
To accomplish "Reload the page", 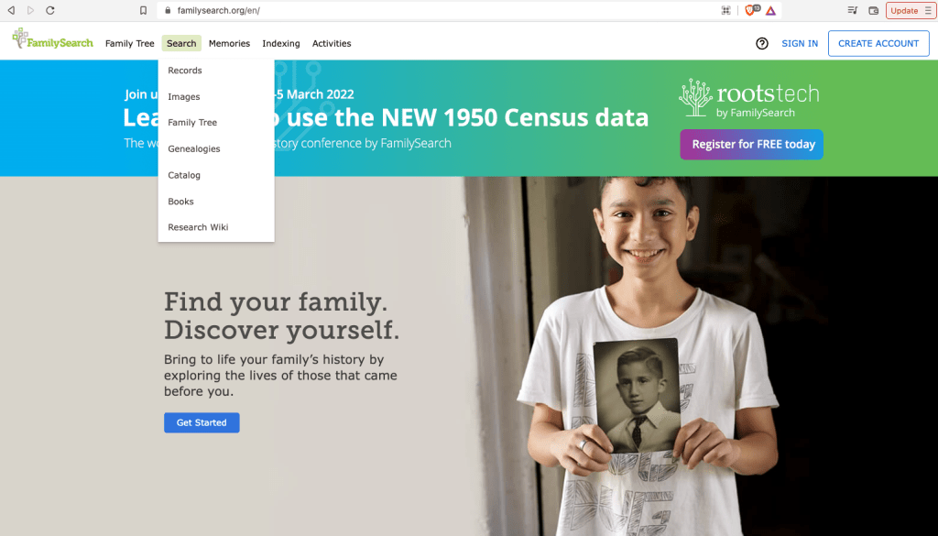I will [49, 10].
